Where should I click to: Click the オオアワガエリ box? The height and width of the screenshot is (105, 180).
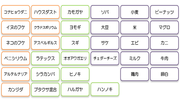(75, 58)
